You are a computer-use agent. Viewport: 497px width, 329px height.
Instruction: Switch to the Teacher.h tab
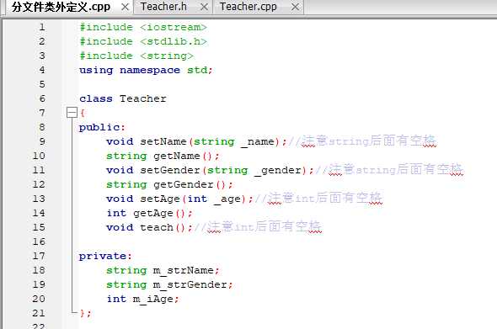click(163, 7)
